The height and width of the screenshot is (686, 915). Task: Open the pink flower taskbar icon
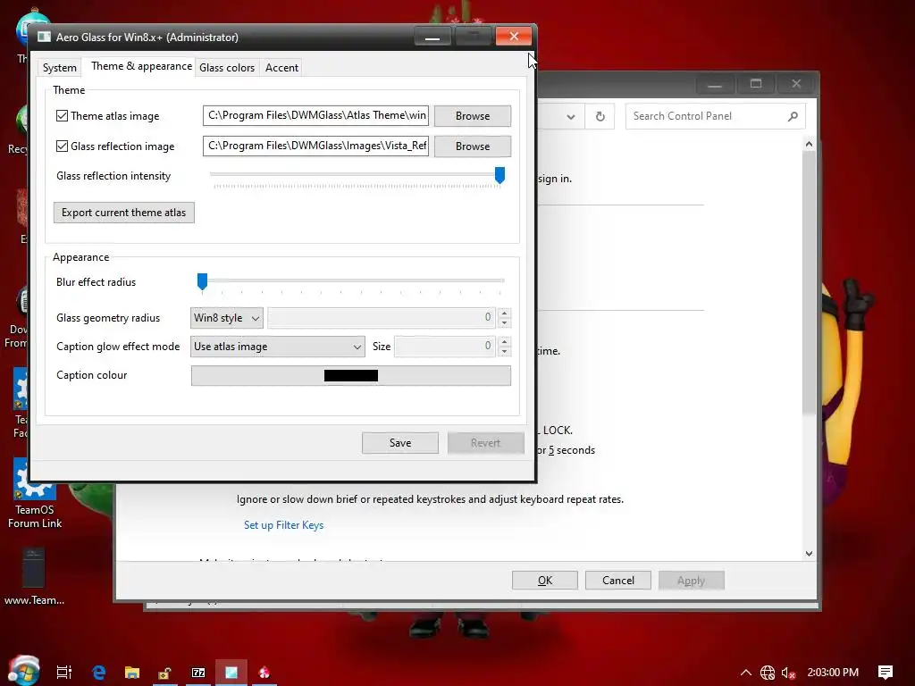point(264,672)
